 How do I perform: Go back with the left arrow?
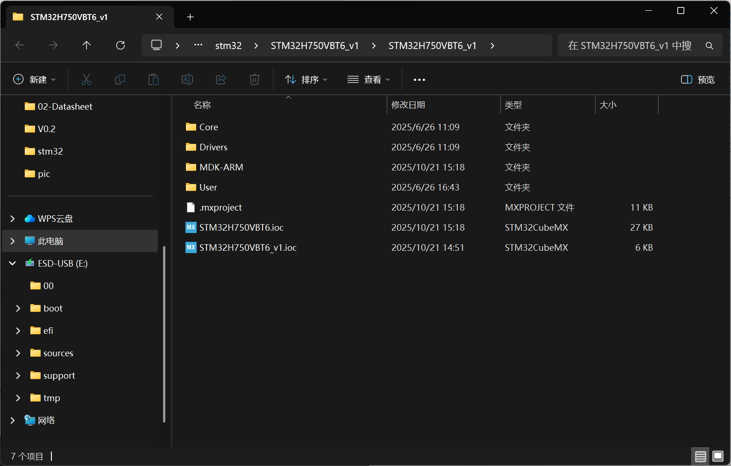coord(20,45)
